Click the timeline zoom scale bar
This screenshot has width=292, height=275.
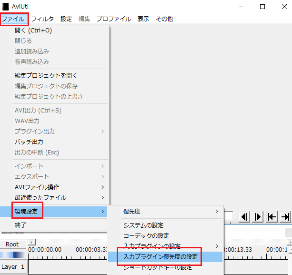13,255
